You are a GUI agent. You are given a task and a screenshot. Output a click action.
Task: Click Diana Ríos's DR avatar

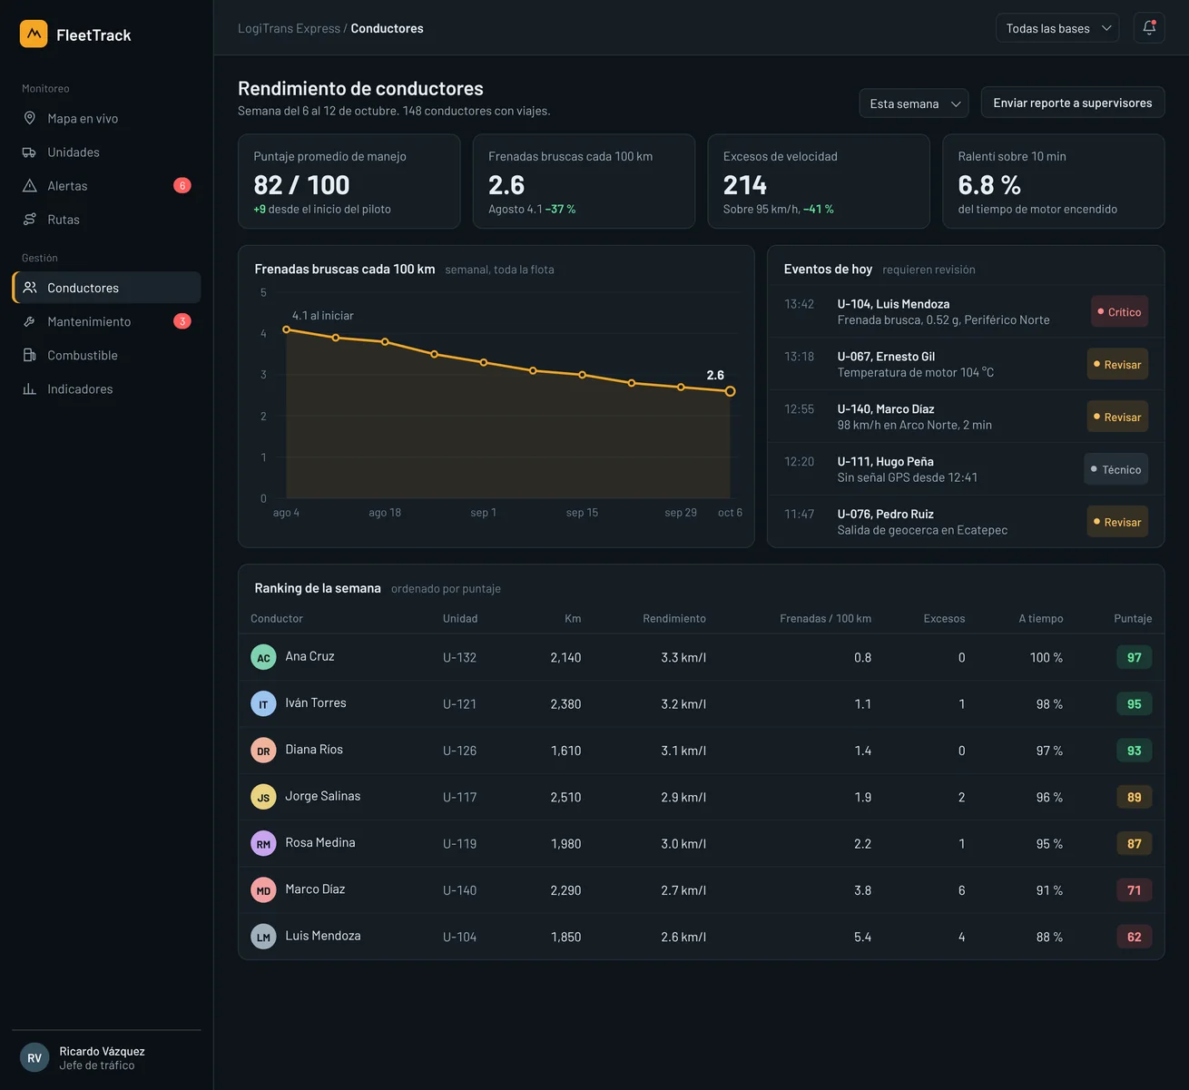click(x=263, y=751)
